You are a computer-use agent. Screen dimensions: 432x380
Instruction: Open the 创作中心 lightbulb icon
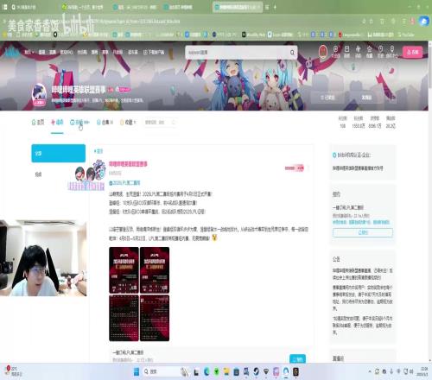(392, 52)
